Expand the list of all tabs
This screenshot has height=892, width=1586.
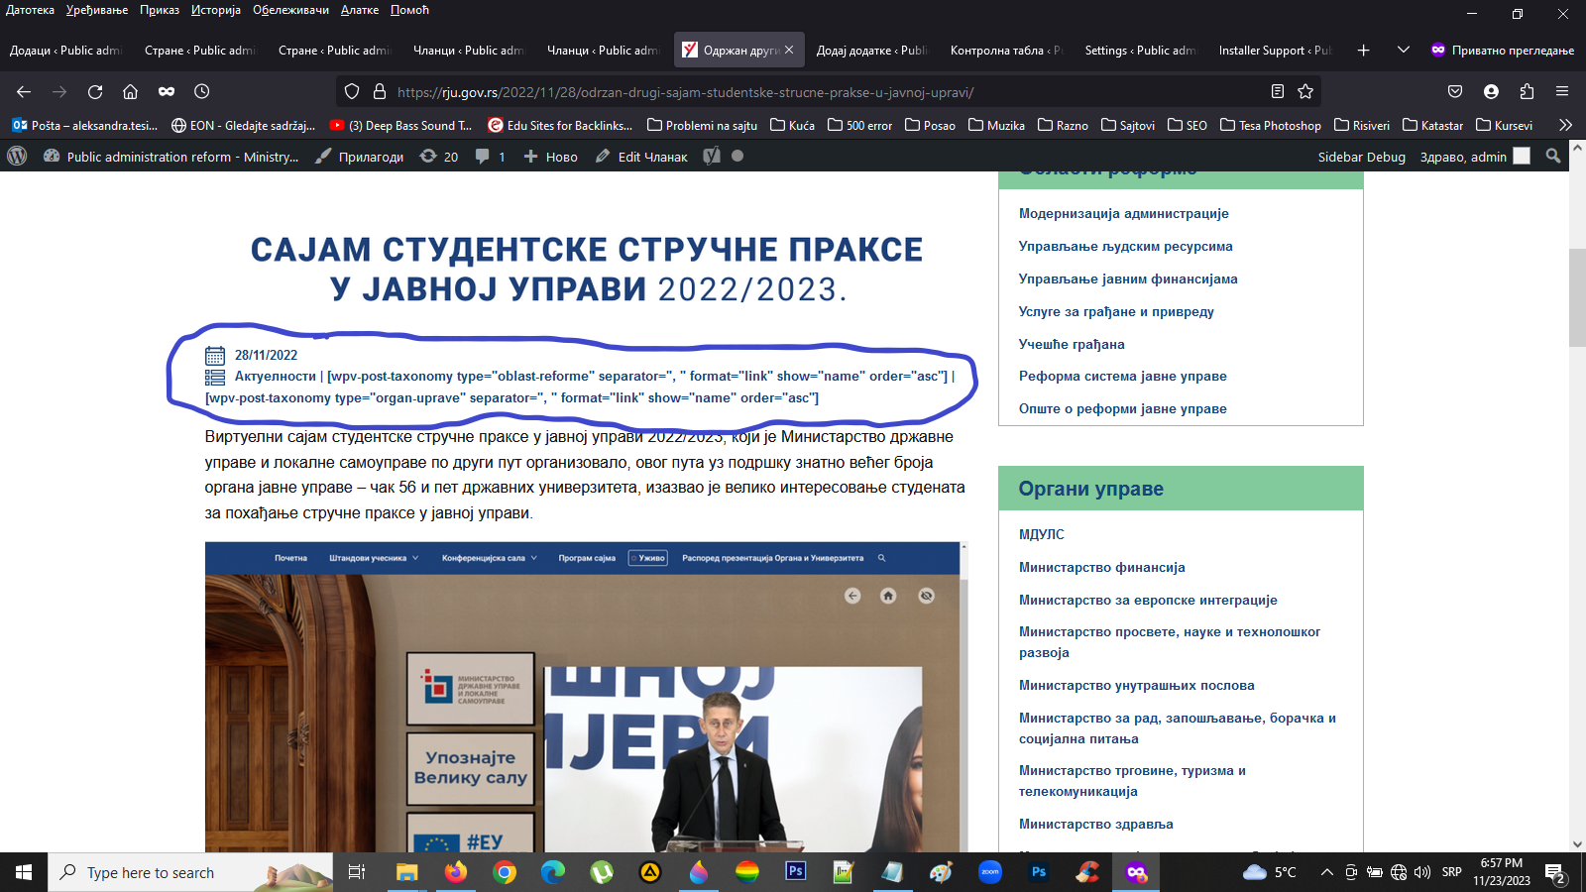point(1404,50)
